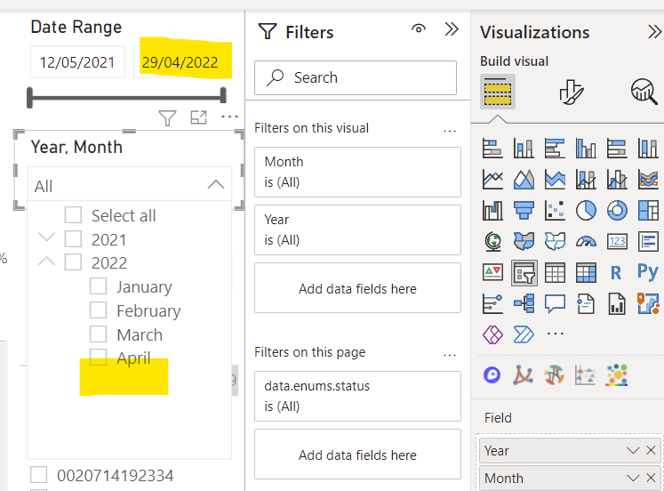Viewport: 664px width, 491px height.
Task: Open more options for Filters on this visual
Action: (450, 131)
